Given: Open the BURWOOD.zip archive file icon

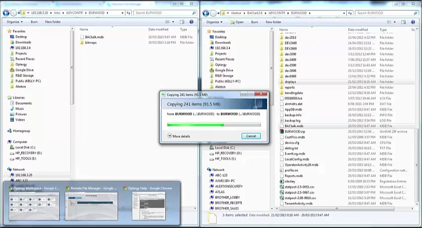Looking at the screenshot, I should [x=282, y=131].
